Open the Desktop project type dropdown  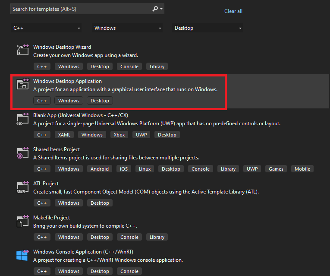pyautogui.click(x=207, y=28)
